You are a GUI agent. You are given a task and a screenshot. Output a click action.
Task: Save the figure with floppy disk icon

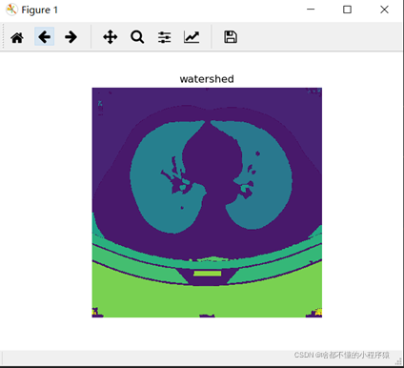click(231, 37)
